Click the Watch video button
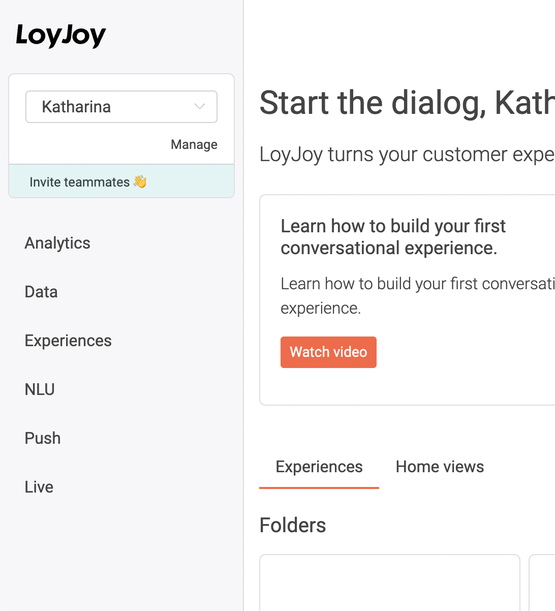 click(328, 352)
